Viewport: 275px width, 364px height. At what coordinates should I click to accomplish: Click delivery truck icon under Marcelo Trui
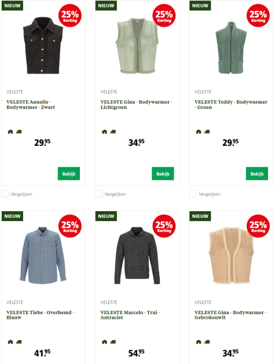point(113,341)
